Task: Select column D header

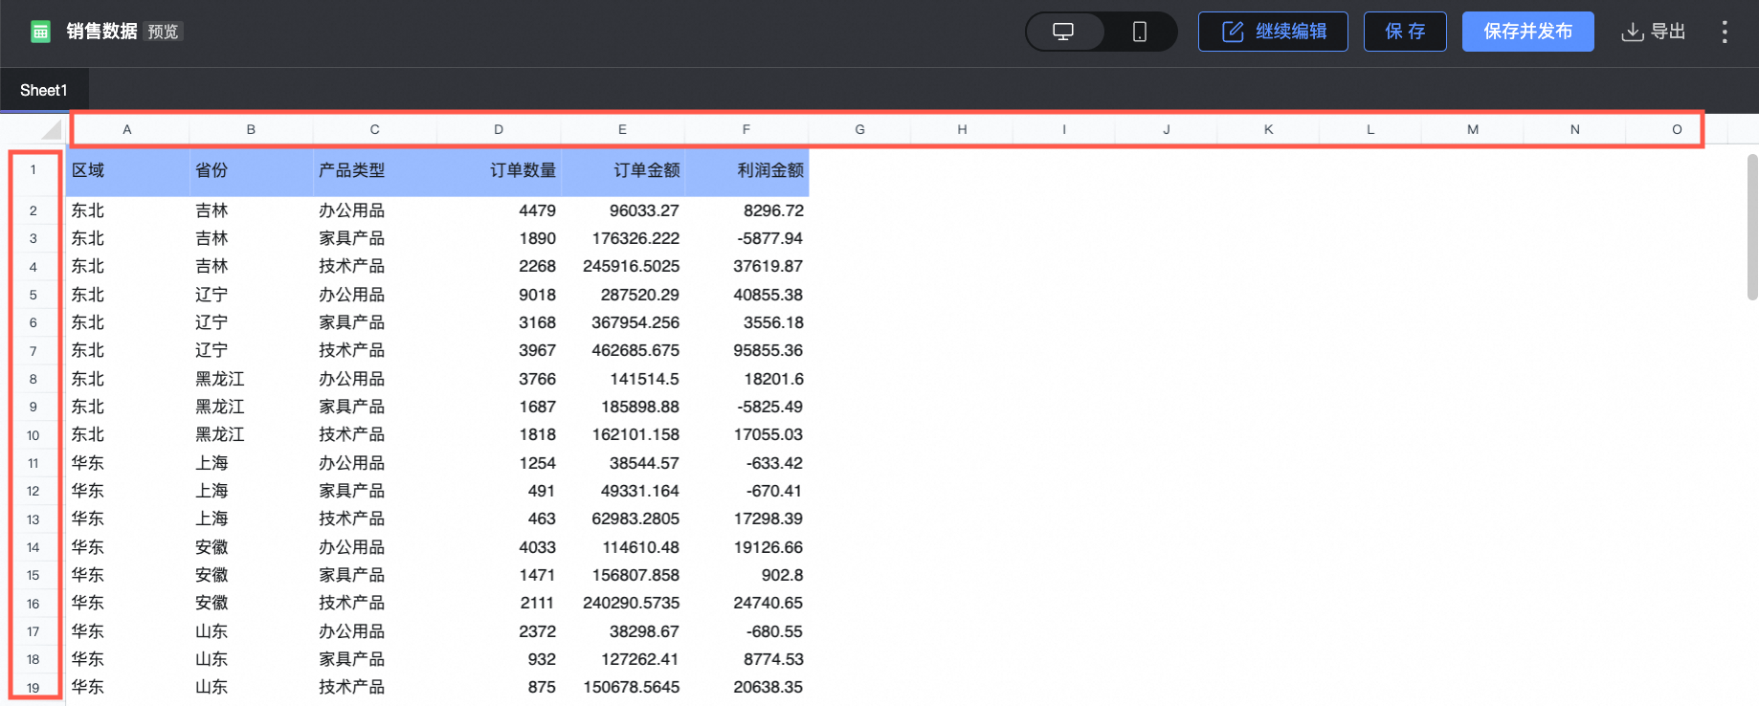Action: point(499,129)
